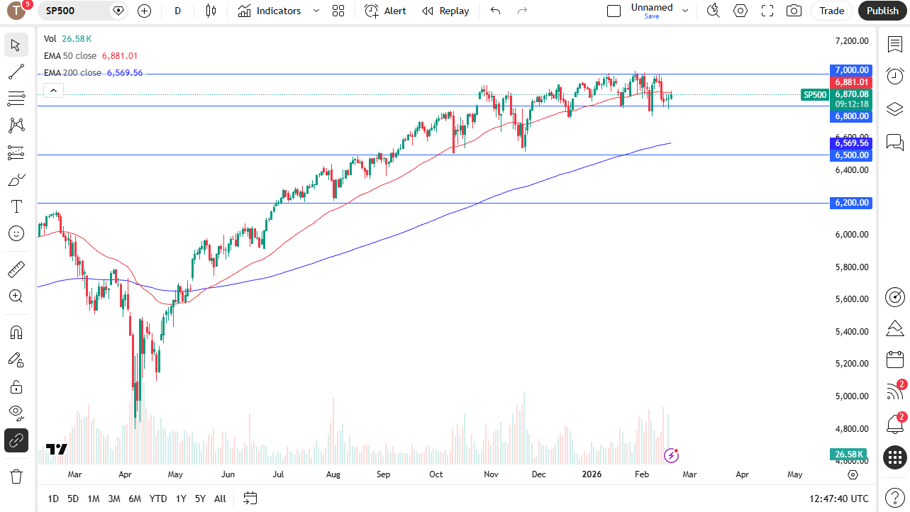Viewport: 910px width, 512px height.
Task: Toggle hide all drawings eye icon
Action: (16, 413)
